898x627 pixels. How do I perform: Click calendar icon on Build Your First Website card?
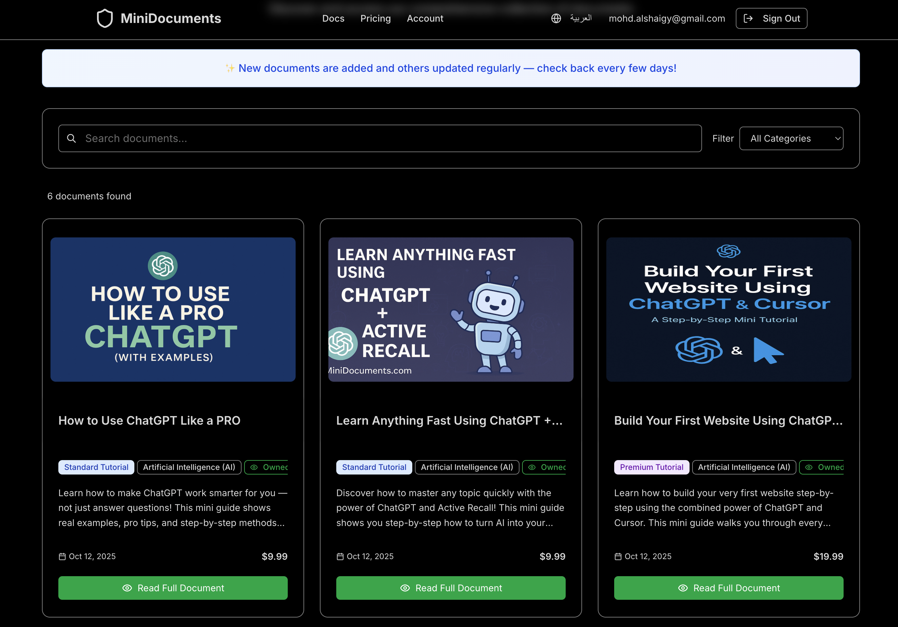pyautogui.click(x=618, y=556)
